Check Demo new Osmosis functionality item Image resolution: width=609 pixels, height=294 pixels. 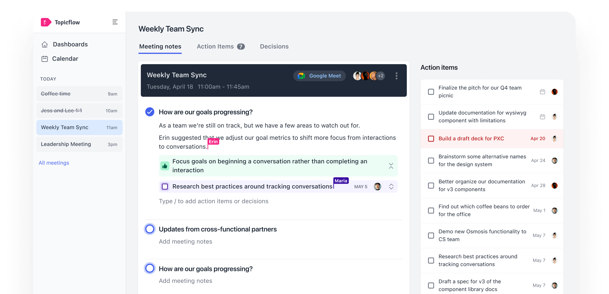[431, 236]
